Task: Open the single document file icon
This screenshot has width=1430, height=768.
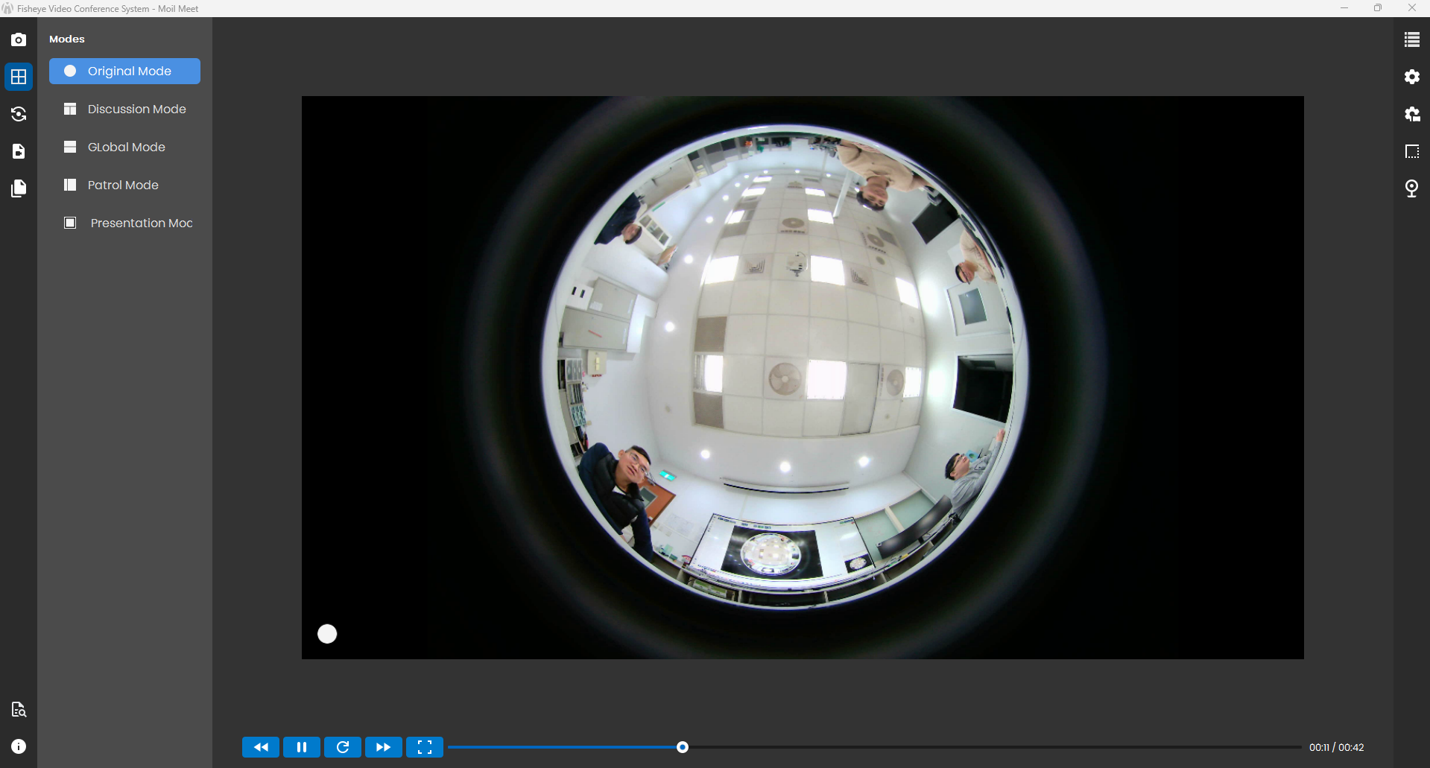Action: tap(19, 151)
